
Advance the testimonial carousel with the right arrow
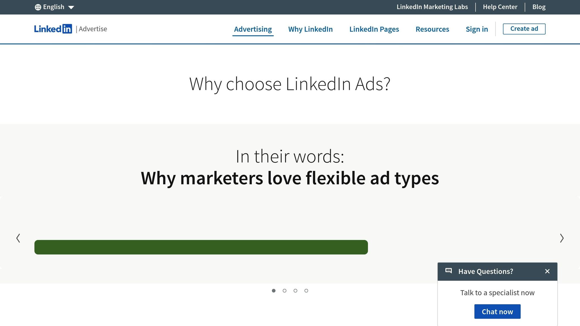tap(562, 239)
